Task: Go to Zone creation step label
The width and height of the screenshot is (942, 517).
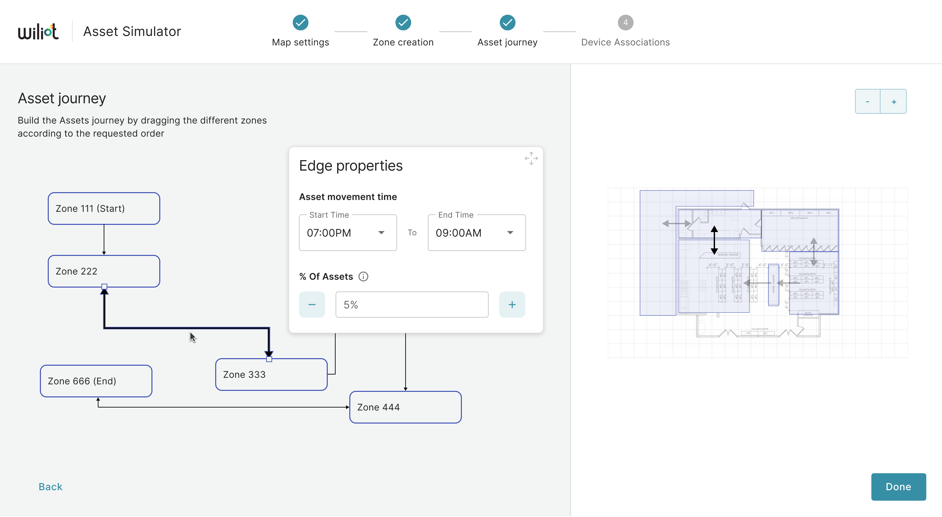Action: tap(403, 42)
